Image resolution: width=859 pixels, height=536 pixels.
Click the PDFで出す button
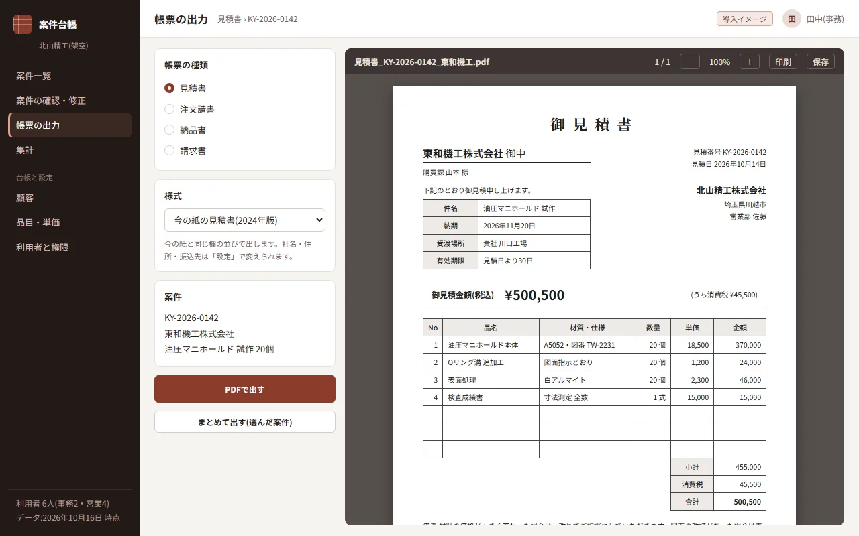[245, 389]
